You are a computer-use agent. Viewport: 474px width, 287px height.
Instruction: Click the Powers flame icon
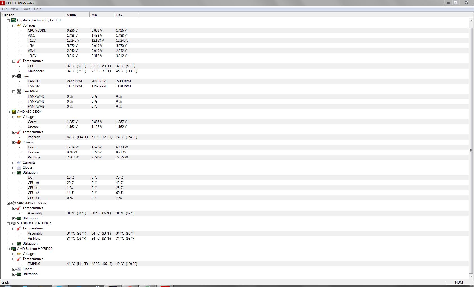point(19,142)
